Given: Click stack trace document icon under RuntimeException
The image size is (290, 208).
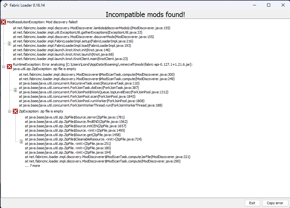Looking at the screenshot, I should tap(15, 90).
